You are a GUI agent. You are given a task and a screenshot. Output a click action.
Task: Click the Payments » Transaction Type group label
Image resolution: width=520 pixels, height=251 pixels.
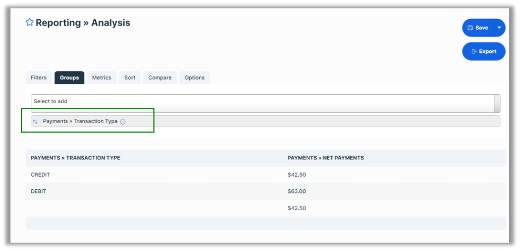tap(80, 121)
